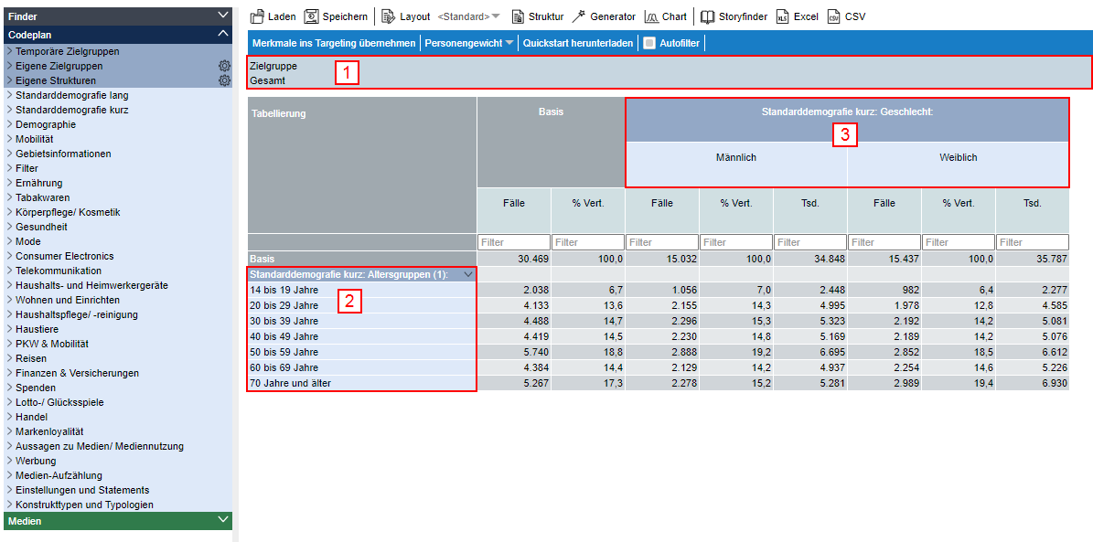This screenshot has width=1093, height=542.
Task: Enable the Autofilter checkbox
Action: tap(649, 43)
